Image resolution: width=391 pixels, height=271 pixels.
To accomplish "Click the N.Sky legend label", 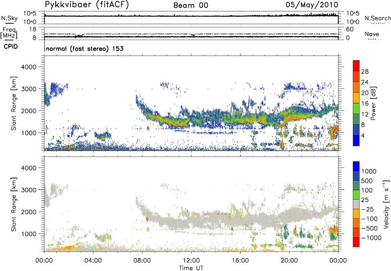I will pos(9,18).
